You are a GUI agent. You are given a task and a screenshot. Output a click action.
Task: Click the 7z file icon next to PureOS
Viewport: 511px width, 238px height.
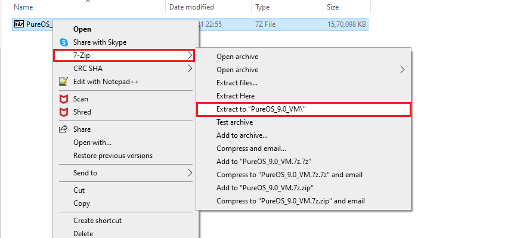coord(20,24)
